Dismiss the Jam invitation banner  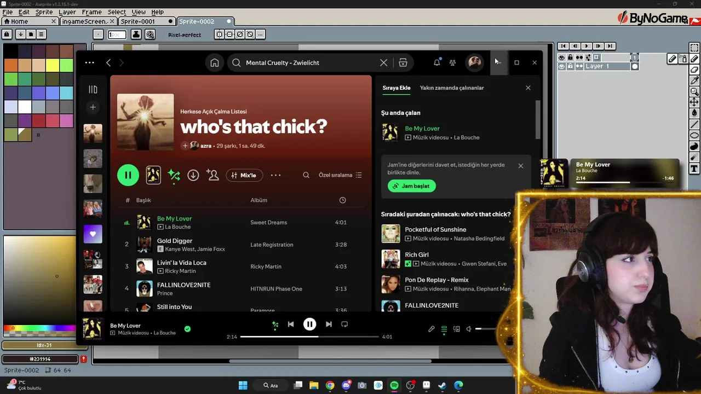[x=520, y=166]
